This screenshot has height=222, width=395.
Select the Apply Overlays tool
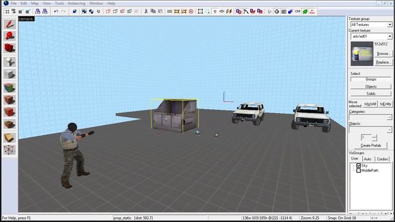pyautogui.click(x=10, y=124)
